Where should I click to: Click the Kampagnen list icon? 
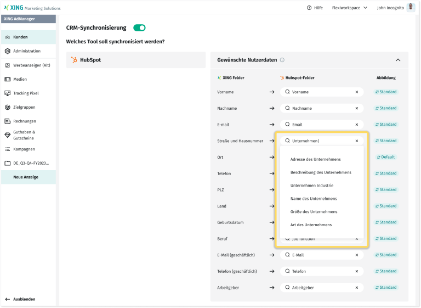click(8, 149)
